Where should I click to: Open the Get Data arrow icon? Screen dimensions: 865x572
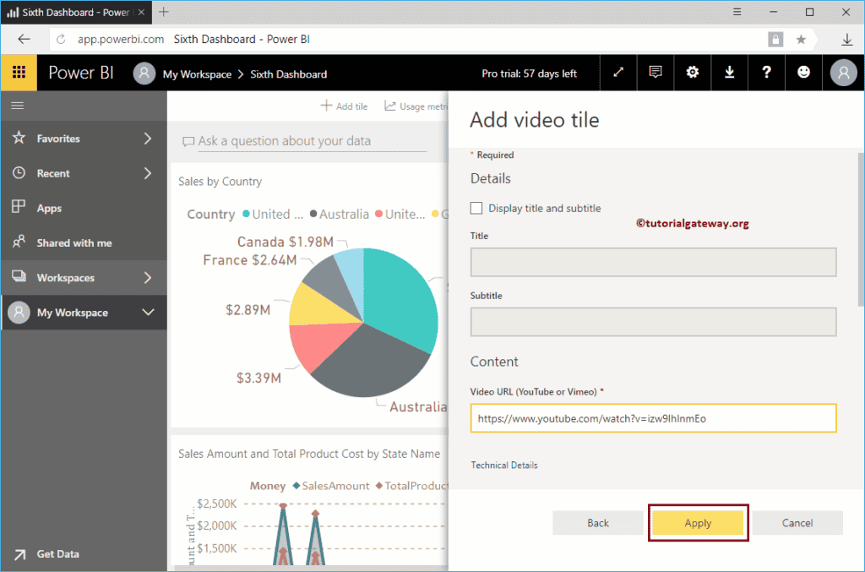tap(19, 553)
